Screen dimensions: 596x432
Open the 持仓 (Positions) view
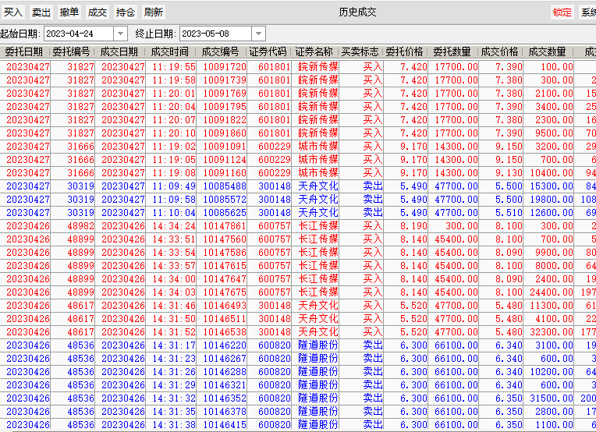[x=126, y=12]
